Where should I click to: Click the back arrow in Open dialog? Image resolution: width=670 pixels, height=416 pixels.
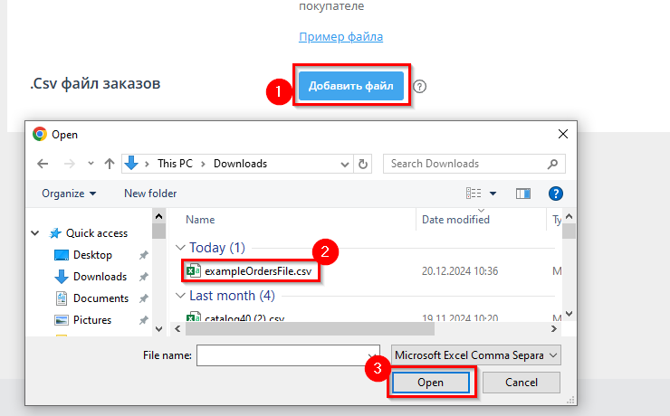tap(43, 164)
